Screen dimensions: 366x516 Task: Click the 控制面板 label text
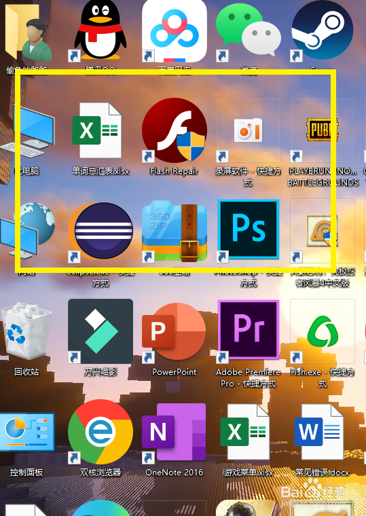[26, 473]
